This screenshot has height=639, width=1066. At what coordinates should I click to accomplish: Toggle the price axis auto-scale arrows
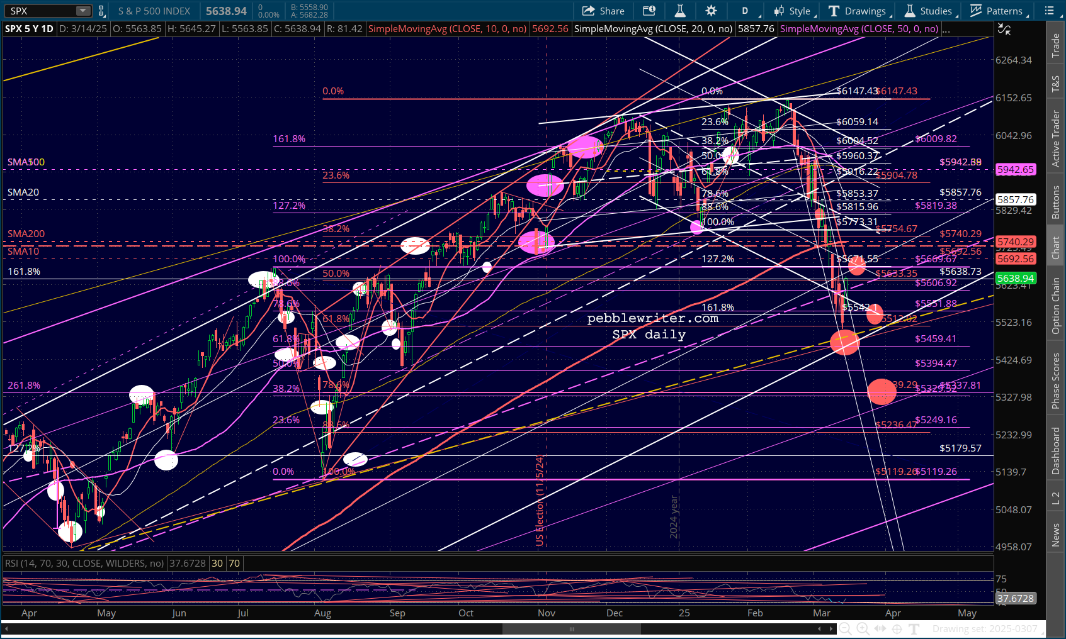click(1004, 30)
